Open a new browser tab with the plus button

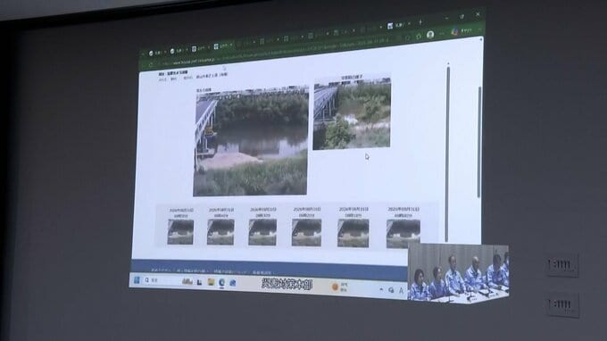tap(420, 22)
